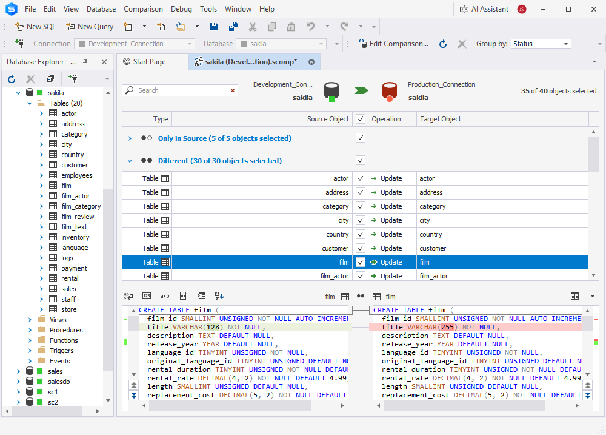
Task: Click the green direction arrow between databases
Action: coord(361,90)
